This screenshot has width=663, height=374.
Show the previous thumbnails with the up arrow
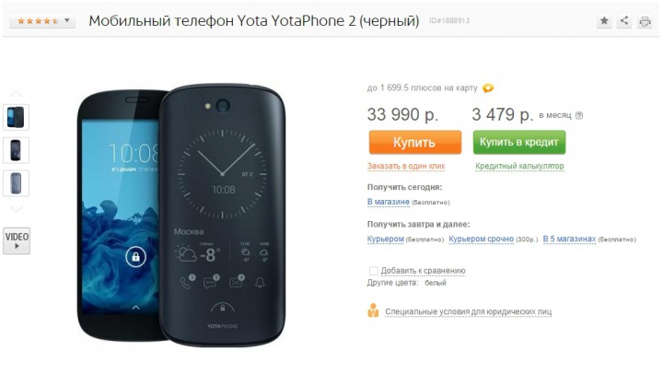[x=16, y=94]
